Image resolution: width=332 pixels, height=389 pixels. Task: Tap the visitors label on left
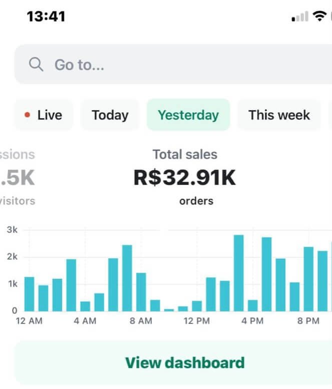(18, 201)
